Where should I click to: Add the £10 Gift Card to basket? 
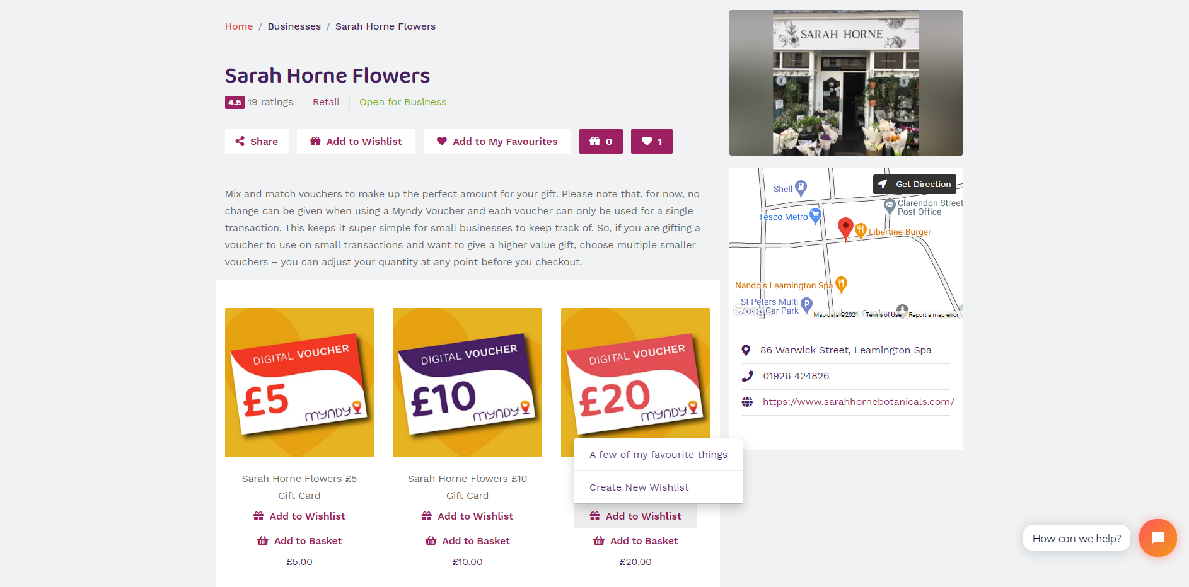pyautogui.click(x=468, y=541)
